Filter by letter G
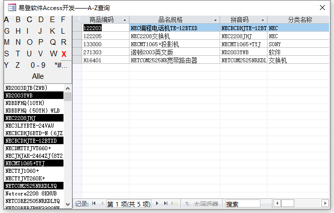Image resolution: width=334 pixels, height=213 pixels. pos(7,31)
